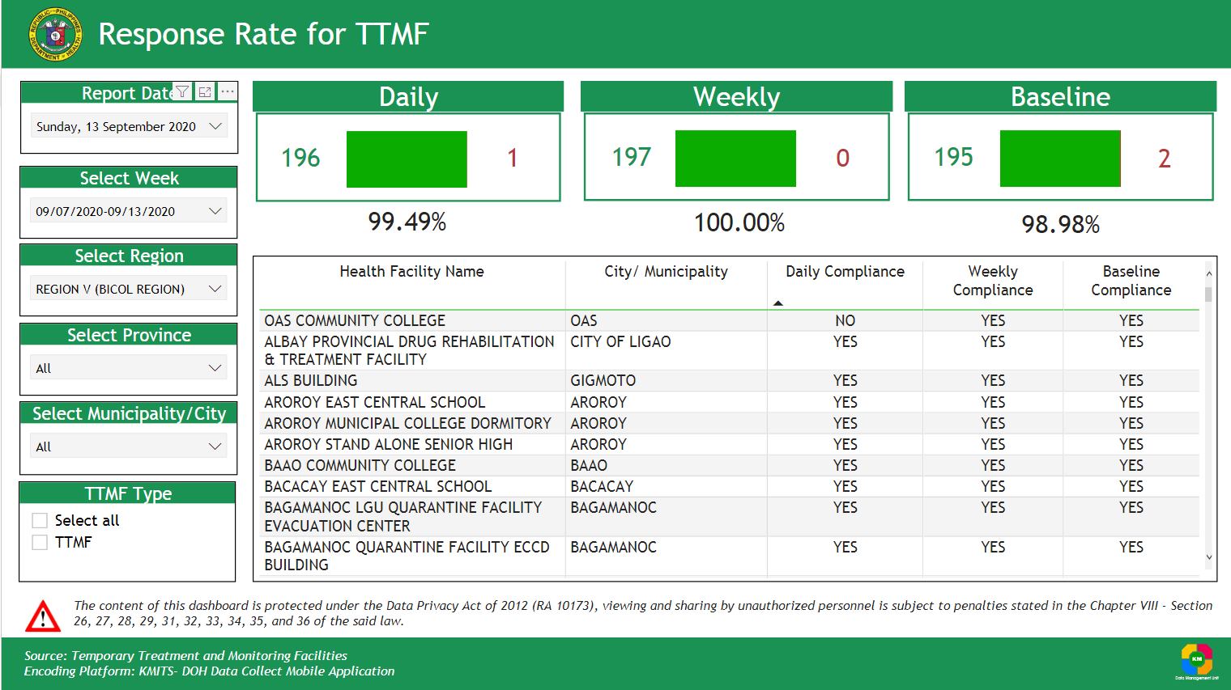Open the Report Date dropdown
The width and height of the screenshot is (1231, 690).
(128, 126)
